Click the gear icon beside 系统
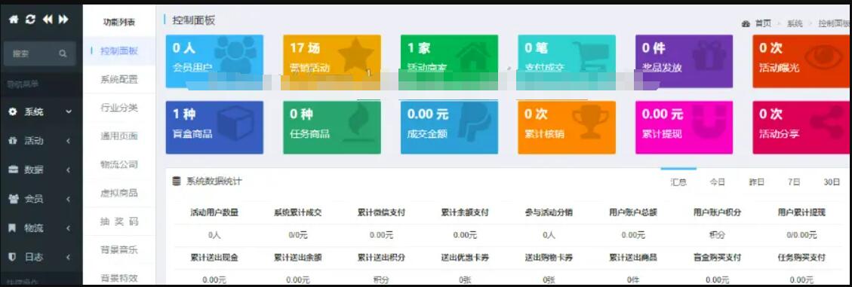Viewport: 852px width, 287px height. tap(13, 111)
